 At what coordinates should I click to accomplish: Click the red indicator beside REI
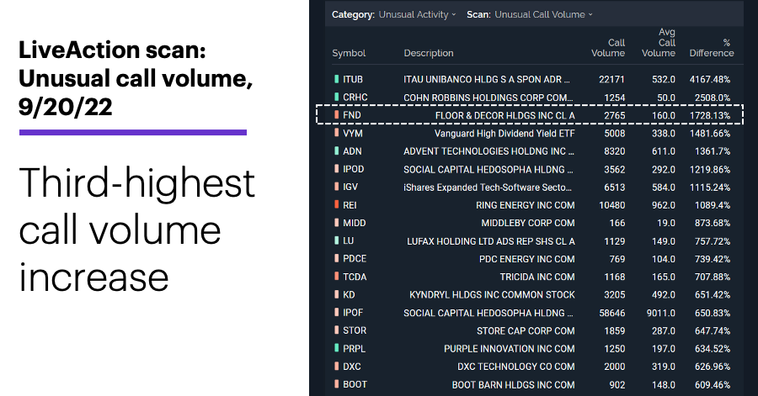[x=336, y=205]
